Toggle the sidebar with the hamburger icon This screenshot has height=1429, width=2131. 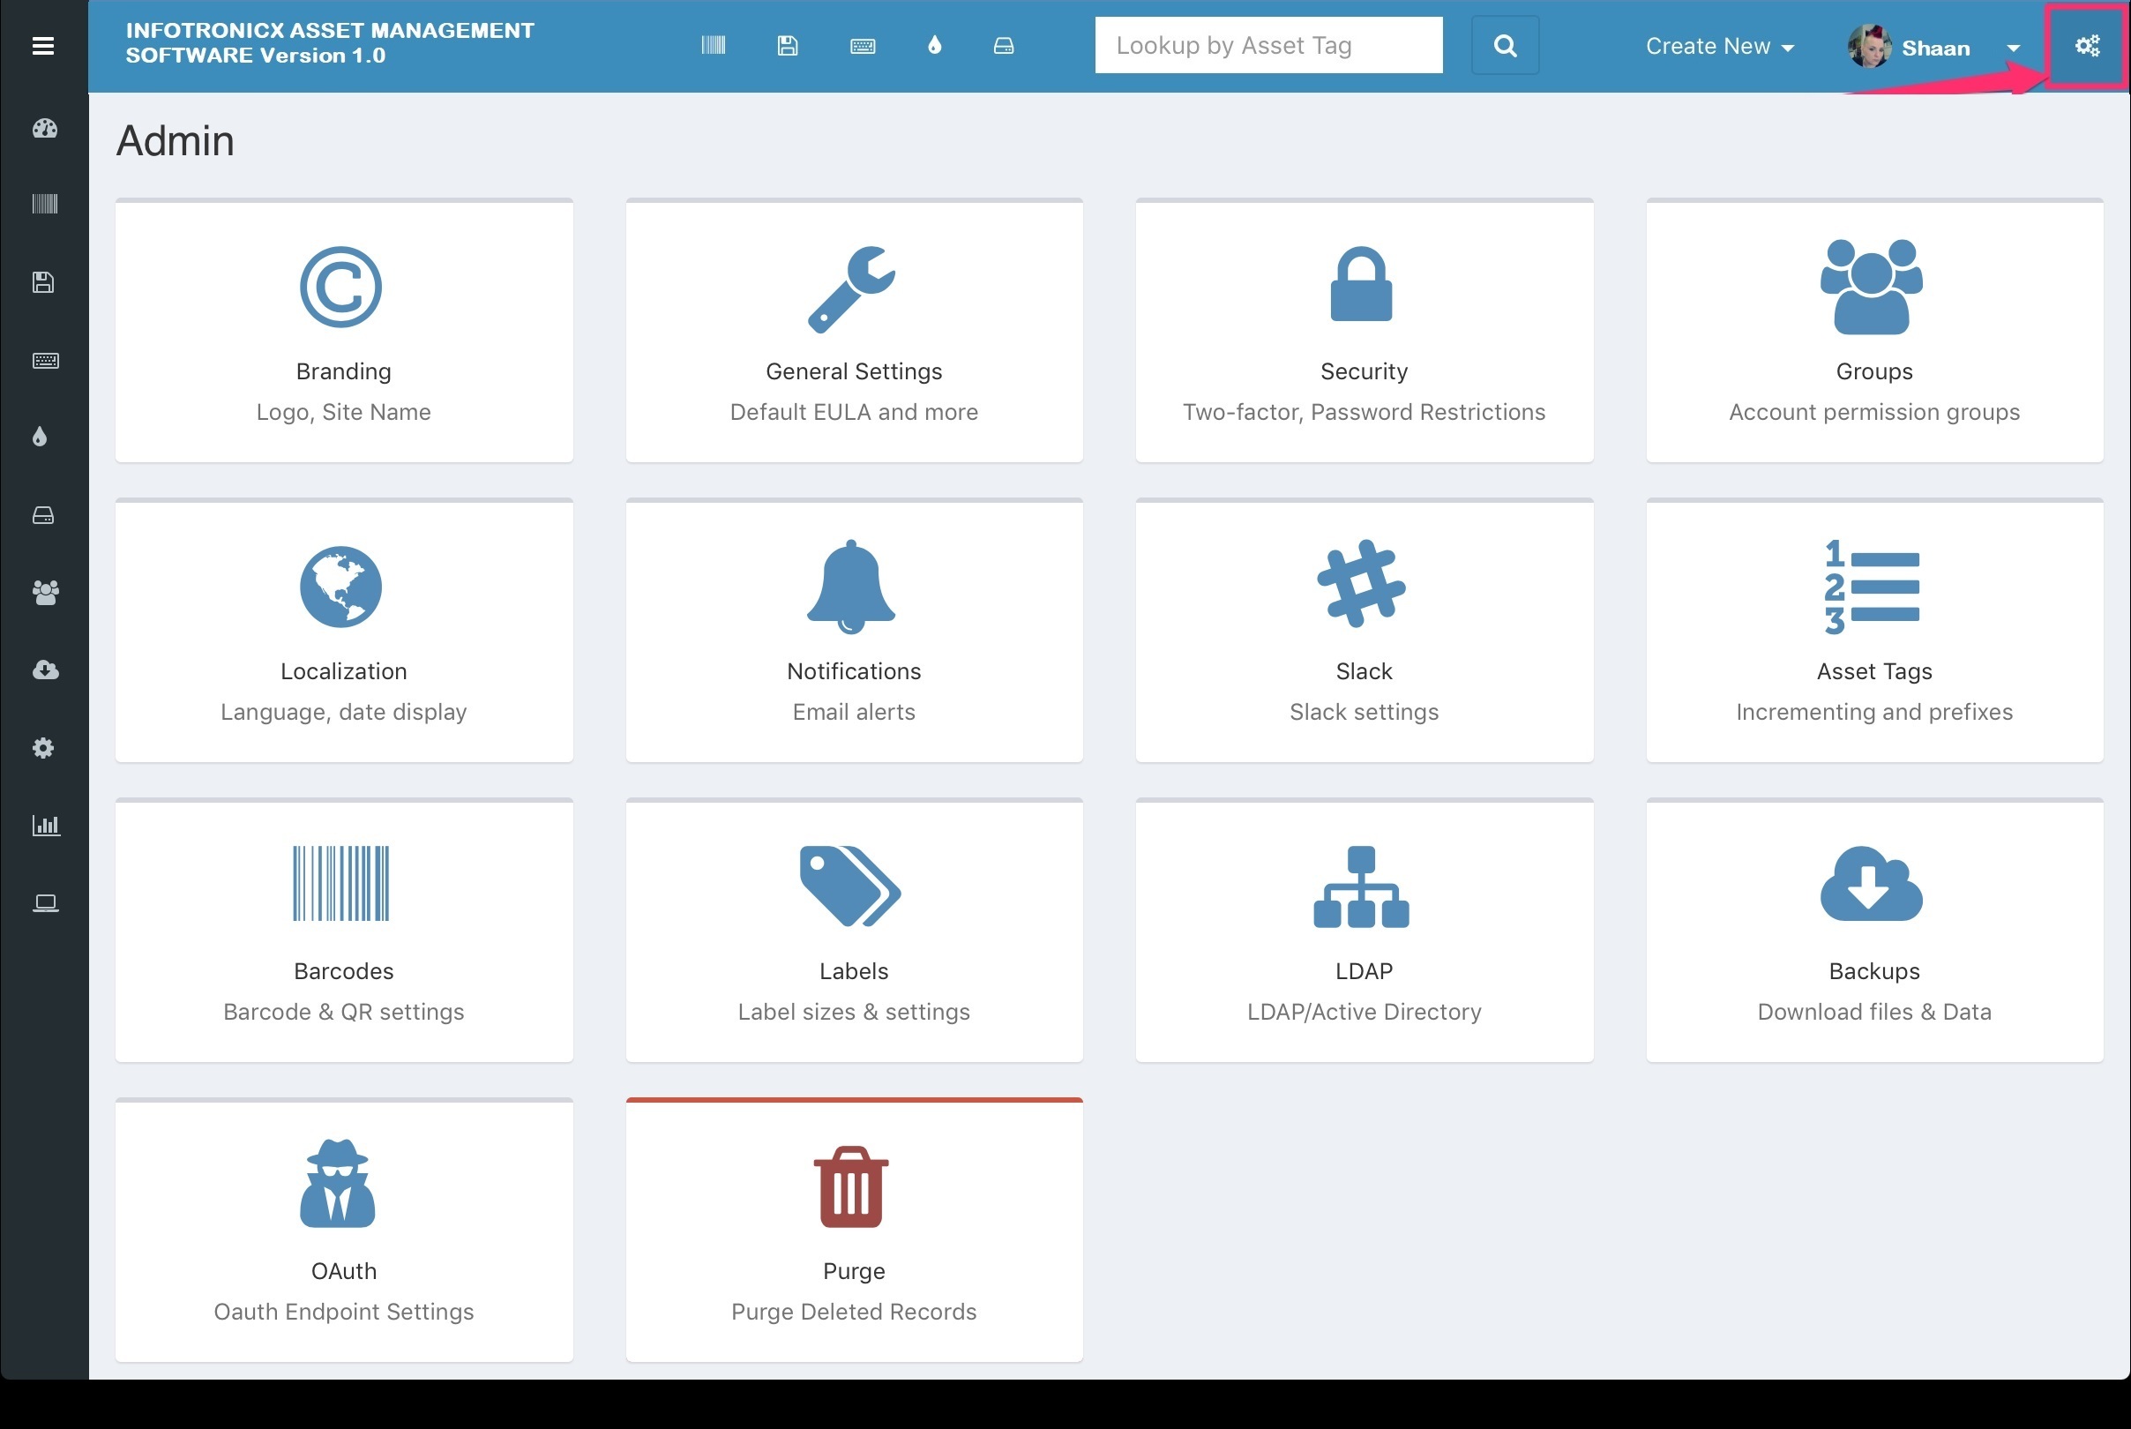[43, 45]
